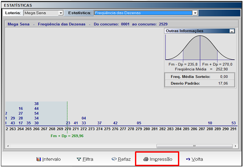This screenshot has height=168, width=244.
Task: Open the Loteria dropdown arrow
Action: (x=61, y=13)
